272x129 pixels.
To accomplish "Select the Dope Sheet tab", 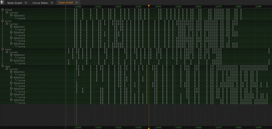I will (66, 3).
